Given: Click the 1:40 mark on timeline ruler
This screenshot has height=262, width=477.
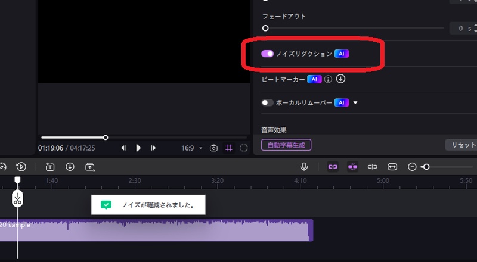Looking at the screenshot, I should [52, 180].
